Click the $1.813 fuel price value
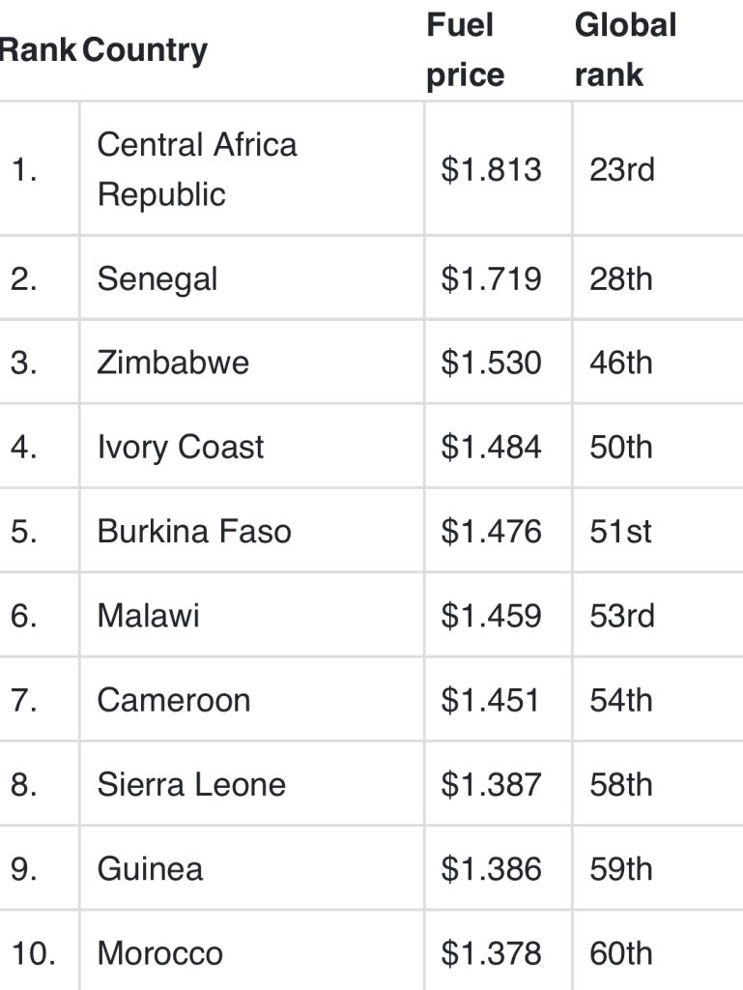The height and width of the screenshot is (990, 743). 491,169
